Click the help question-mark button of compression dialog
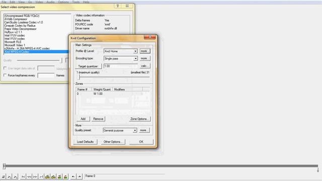Image resolution: width=322 pixels, height=181 pixels. 118,6
